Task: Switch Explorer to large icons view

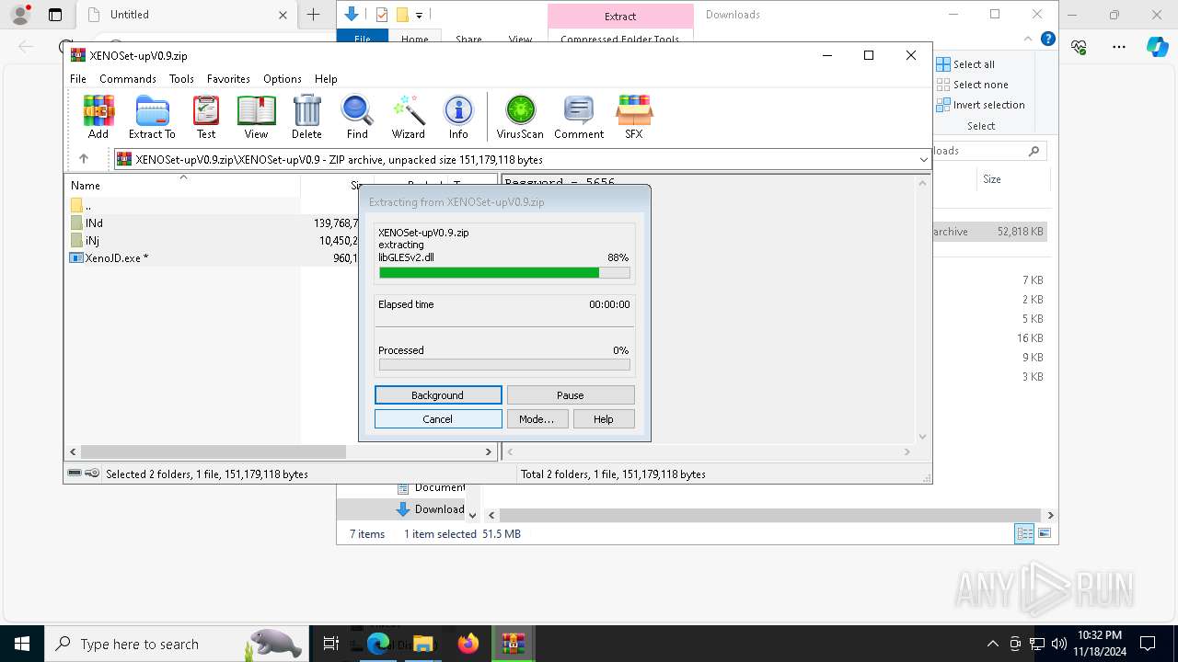Action: pos(1045,533)
